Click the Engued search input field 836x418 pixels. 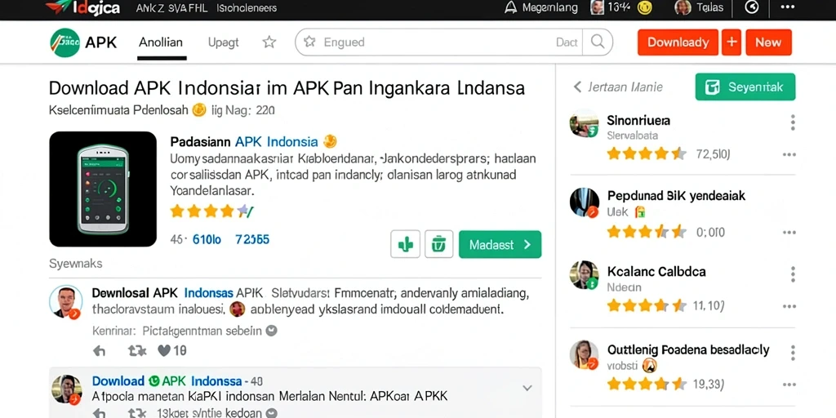coord(438,42)
